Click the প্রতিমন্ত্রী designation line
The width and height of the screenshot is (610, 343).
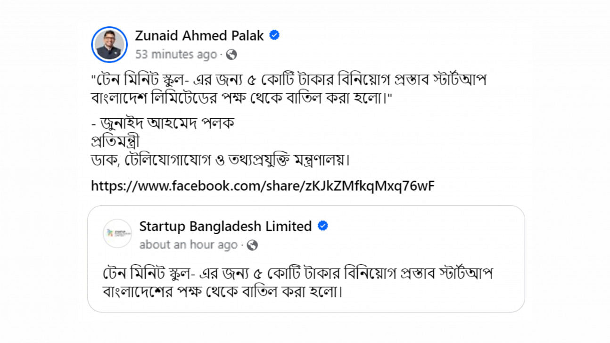115,142
